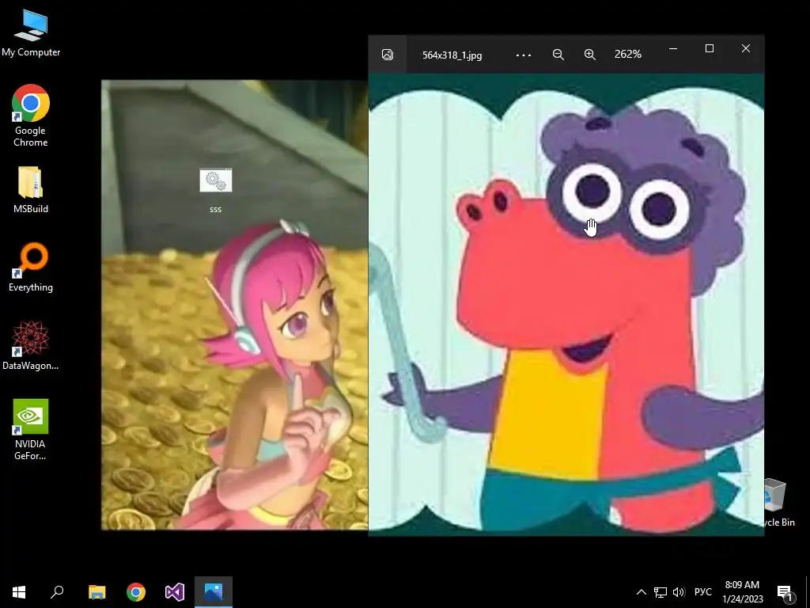Close the Photos window
810x608 pixels.
click(x=745, y=48)
